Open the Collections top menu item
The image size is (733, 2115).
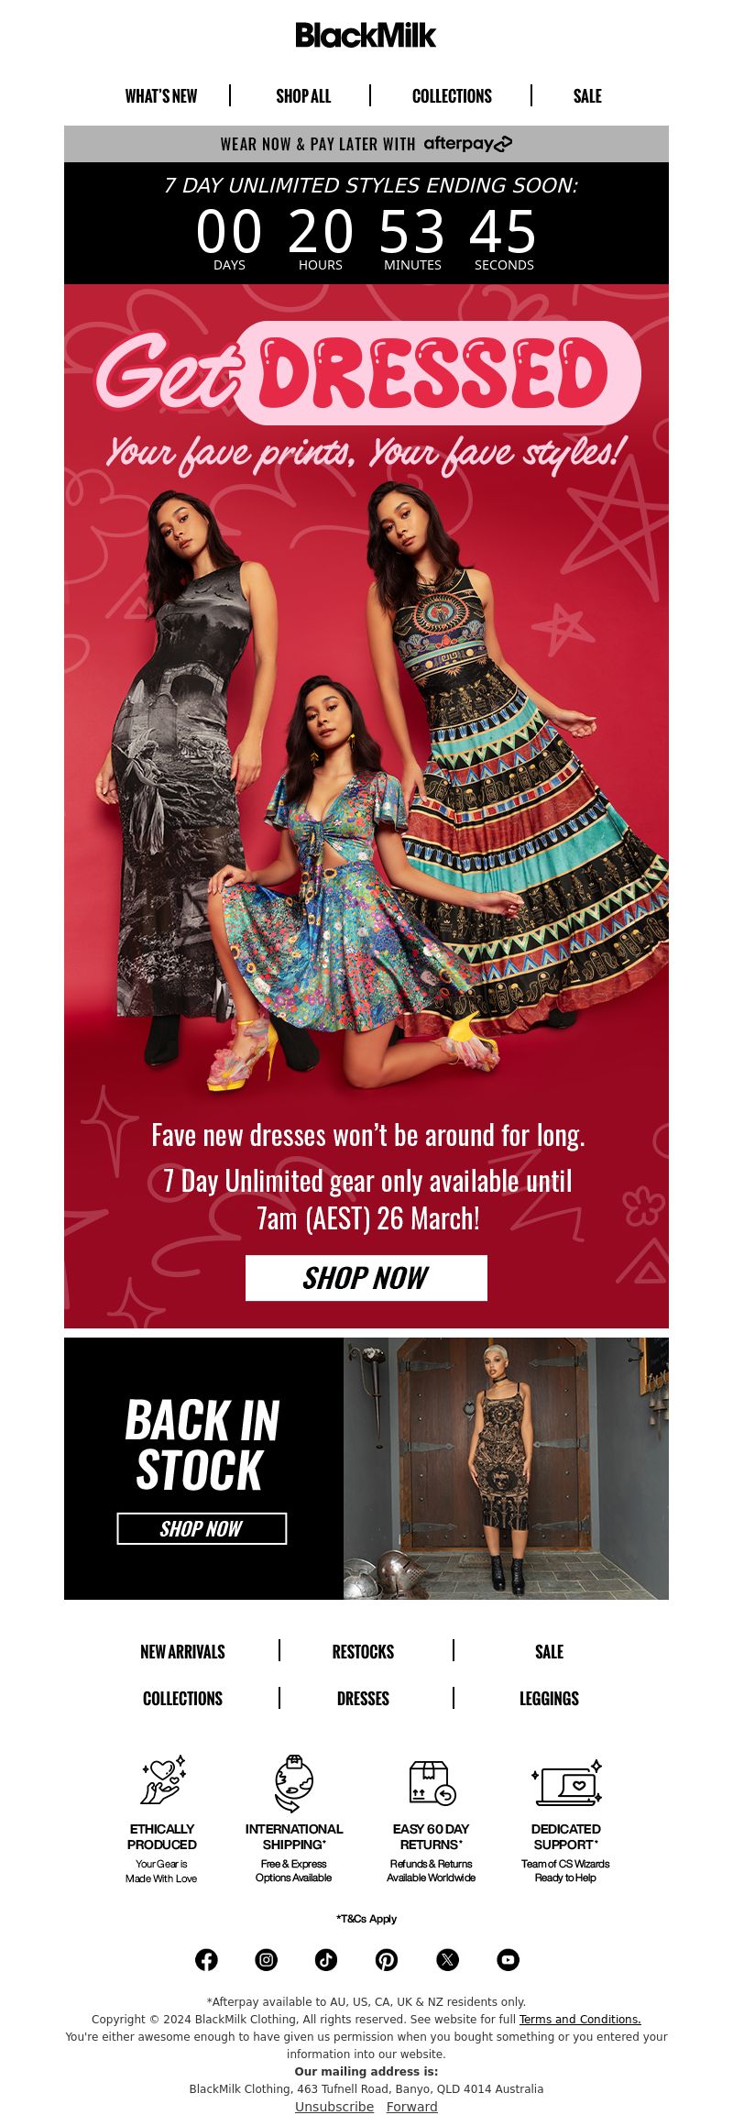(452, 96)
